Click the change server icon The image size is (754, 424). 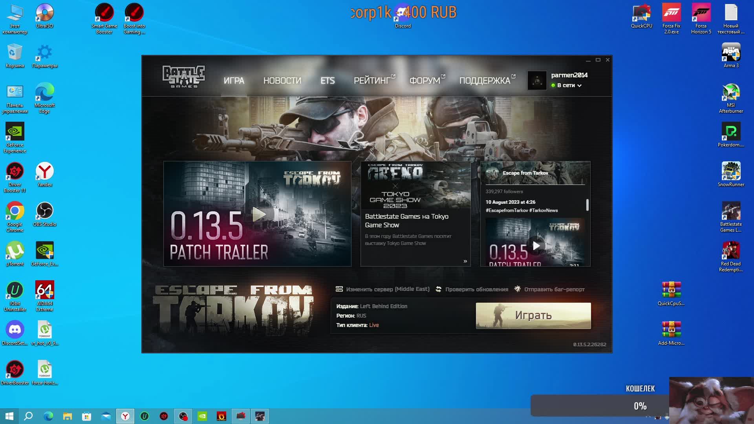[x=339, y=289]
